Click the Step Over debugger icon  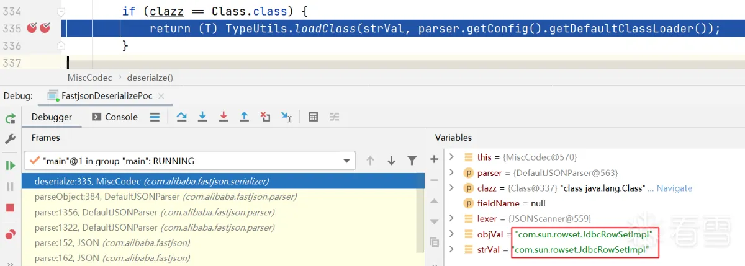pyautogui.click(x=181, y=117)
